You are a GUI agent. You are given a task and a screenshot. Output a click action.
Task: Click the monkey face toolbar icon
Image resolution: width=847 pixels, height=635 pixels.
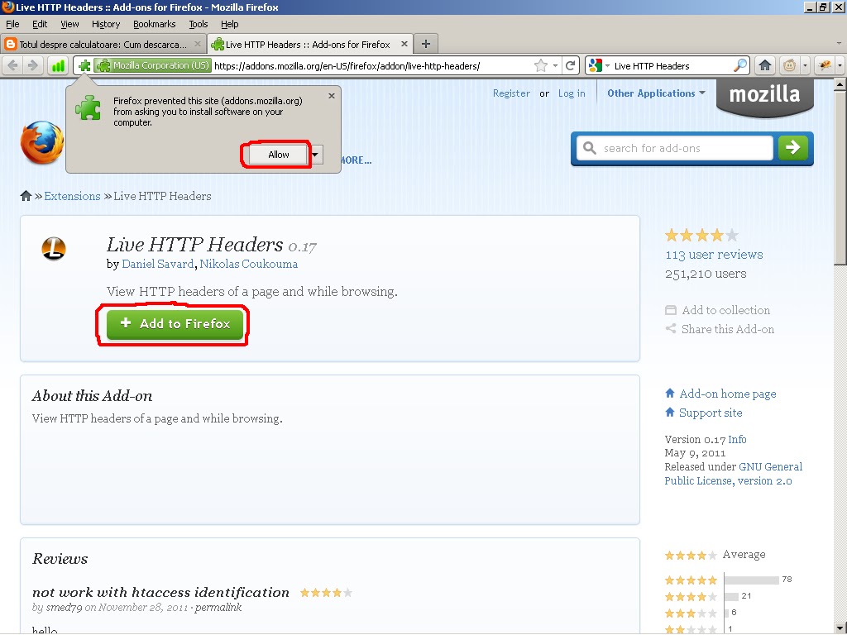(789, 66)
